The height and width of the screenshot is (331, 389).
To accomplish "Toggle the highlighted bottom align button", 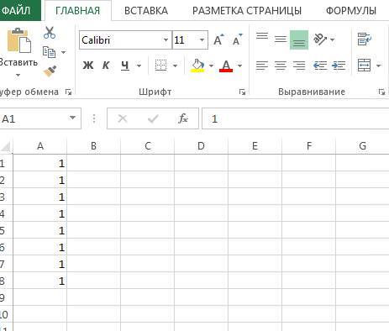I will point(299,39).
